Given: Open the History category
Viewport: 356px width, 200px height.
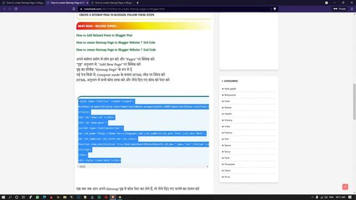Looking at the screenshot, I should [x=228, y=120].
